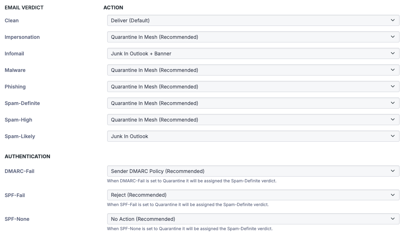Click the chevron arrow on the Spam-High dropdown
The width and height of the screenshot is (405, 237).
coord(392,120)
